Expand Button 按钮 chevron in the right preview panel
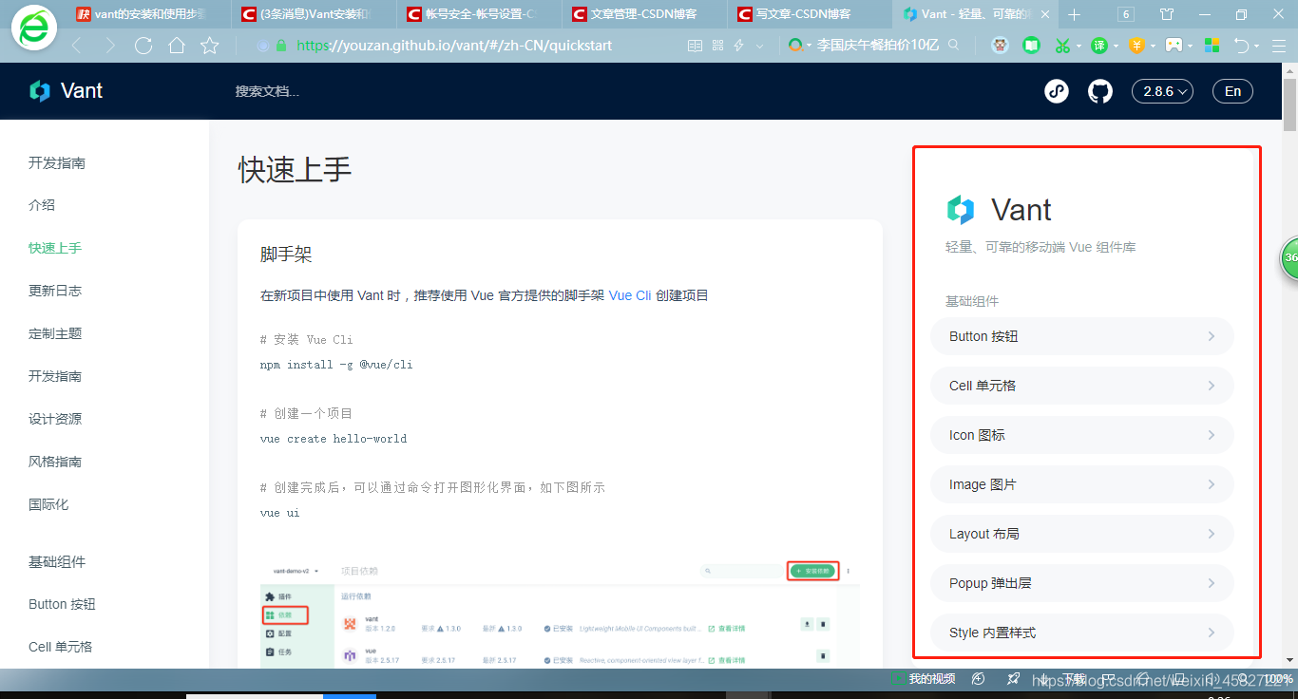This screenshot has width=1298, height=699. 1212,336
